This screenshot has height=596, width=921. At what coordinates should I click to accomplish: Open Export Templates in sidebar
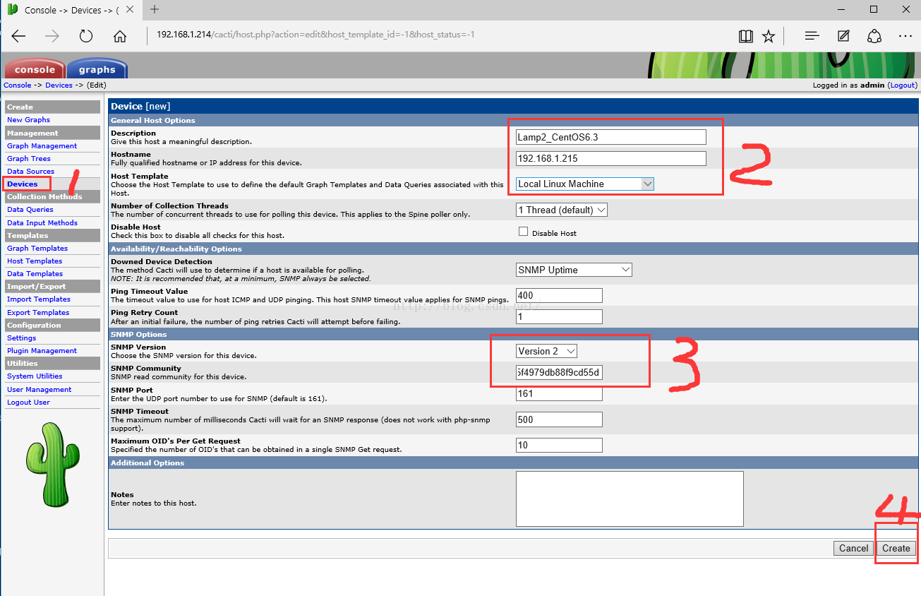(x=38, y=312)
